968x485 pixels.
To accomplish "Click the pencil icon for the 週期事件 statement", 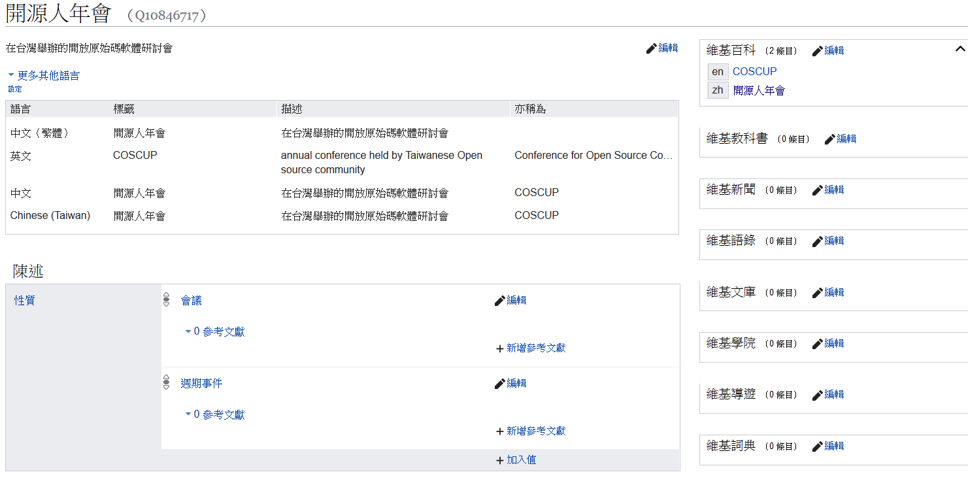I will pyautogui.click(x=500, y=384).
